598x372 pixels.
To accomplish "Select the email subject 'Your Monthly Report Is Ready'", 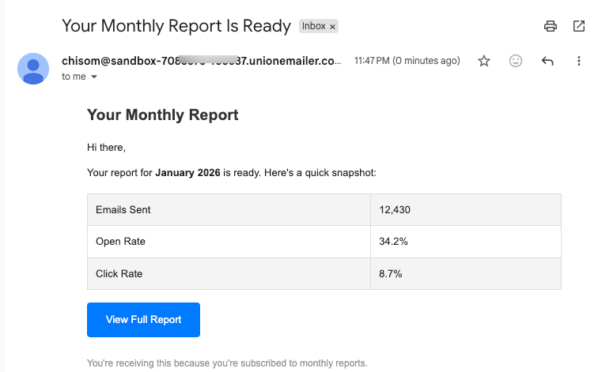I will tap(176, 26).
